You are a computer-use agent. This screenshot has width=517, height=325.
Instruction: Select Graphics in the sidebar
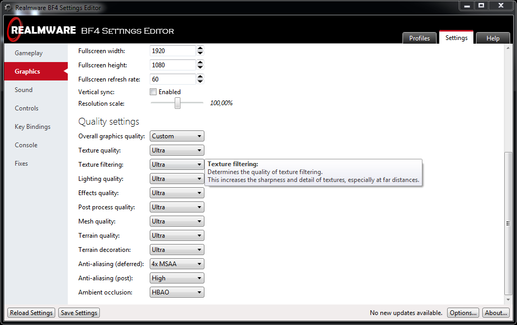pyautogui.click(x=36, y=72)
